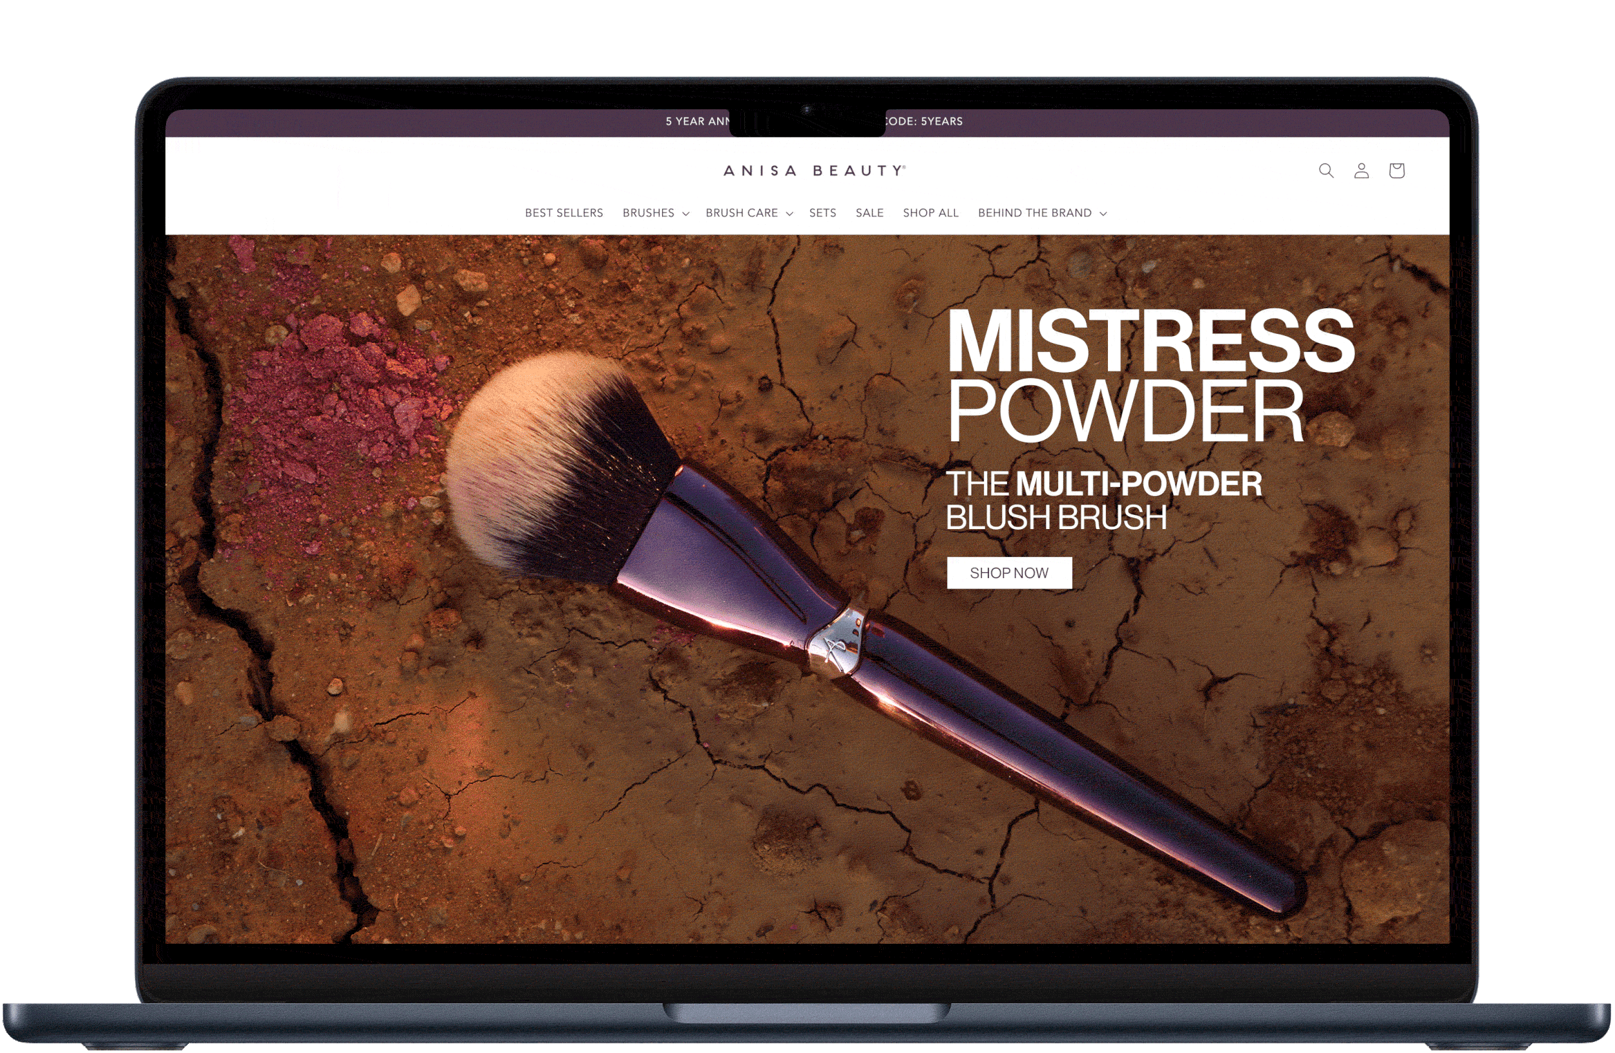Open the search magnifier icon
1615x1053 pixels.
click(x=1326, y=171)
